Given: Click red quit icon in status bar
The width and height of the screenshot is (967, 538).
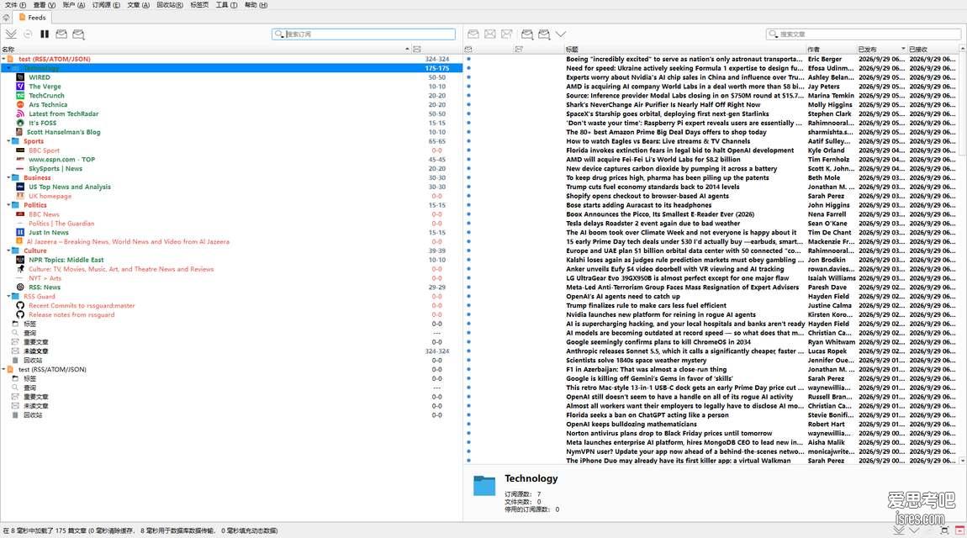Looking at the screenshot, I should point(959,530).
